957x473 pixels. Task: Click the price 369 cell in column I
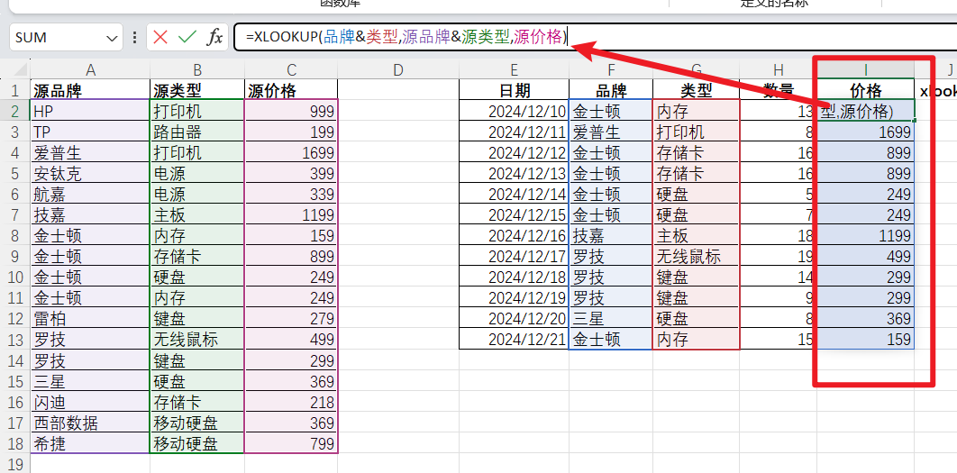click(x=865, y=319)
